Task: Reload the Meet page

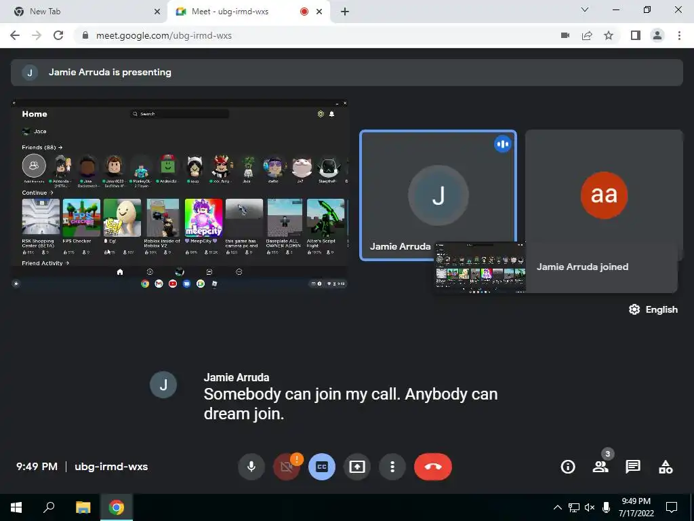Action: [x=58, y=35]
